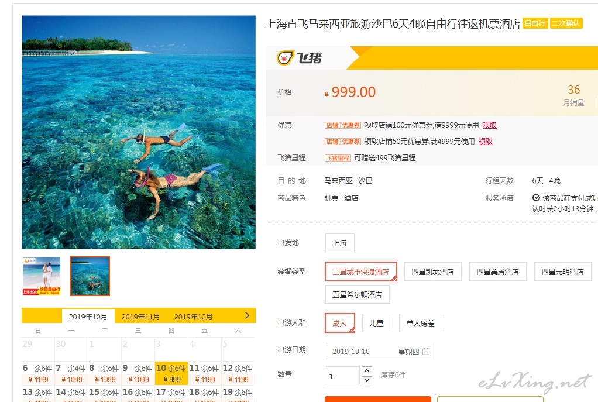Select 三星城市快捷酒店 package option
Screen dimensions: 598x402
[361, 272]
